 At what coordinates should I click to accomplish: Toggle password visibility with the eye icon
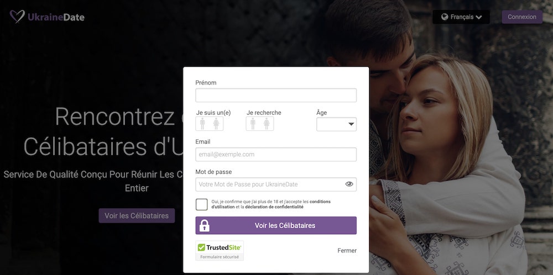(349, 184)
